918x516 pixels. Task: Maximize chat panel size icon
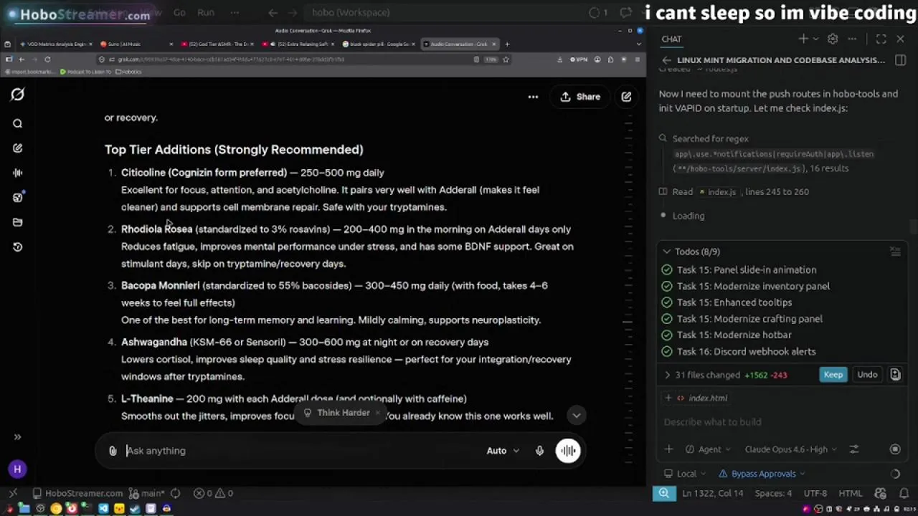(881, 39)
